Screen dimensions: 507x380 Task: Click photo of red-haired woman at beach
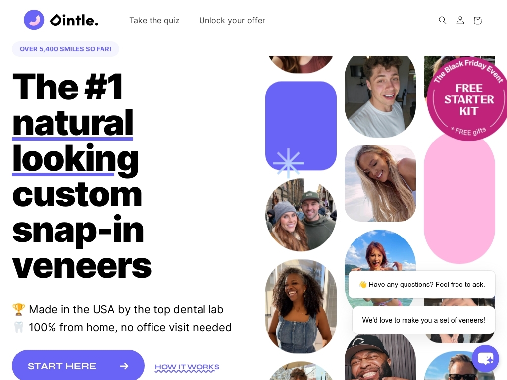pos(380,250)
